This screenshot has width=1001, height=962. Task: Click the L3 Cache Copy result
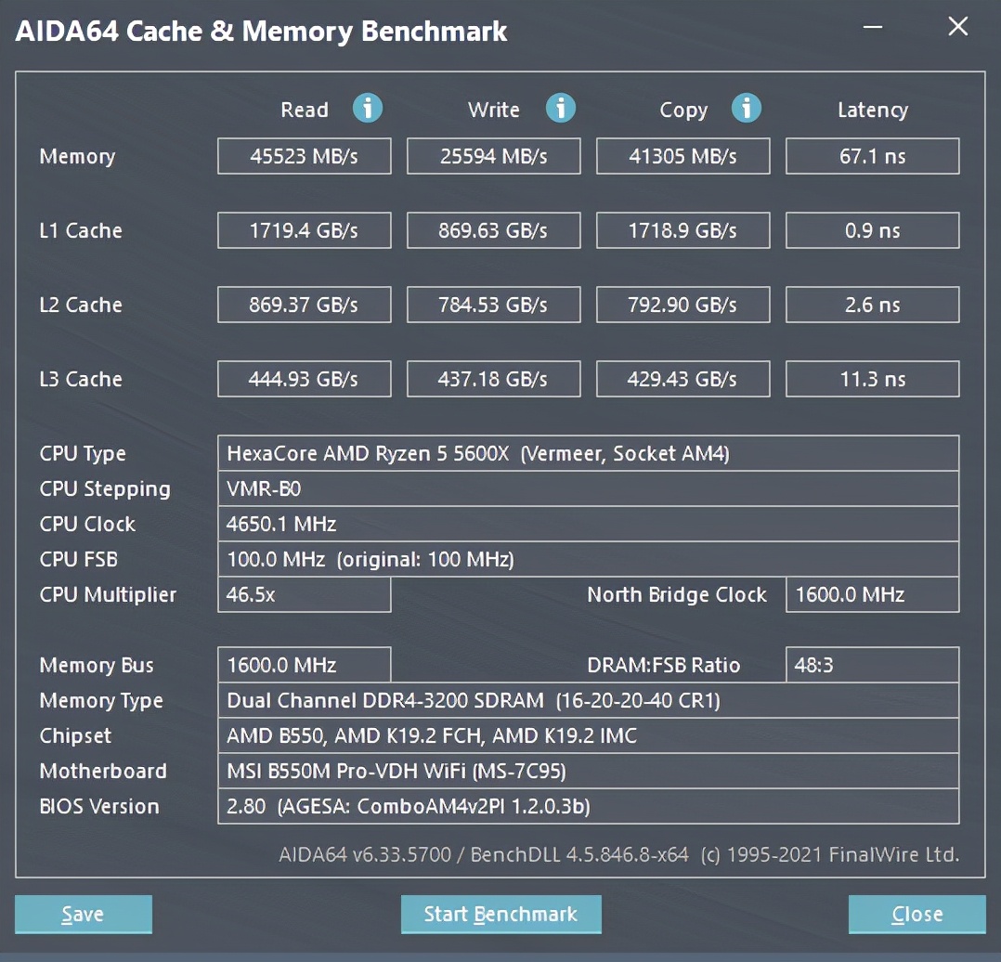(682, 379)
